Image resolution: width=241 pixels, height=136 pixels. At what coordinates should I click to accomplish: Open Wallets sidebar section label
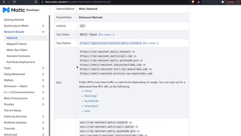[x=9, y=80]
